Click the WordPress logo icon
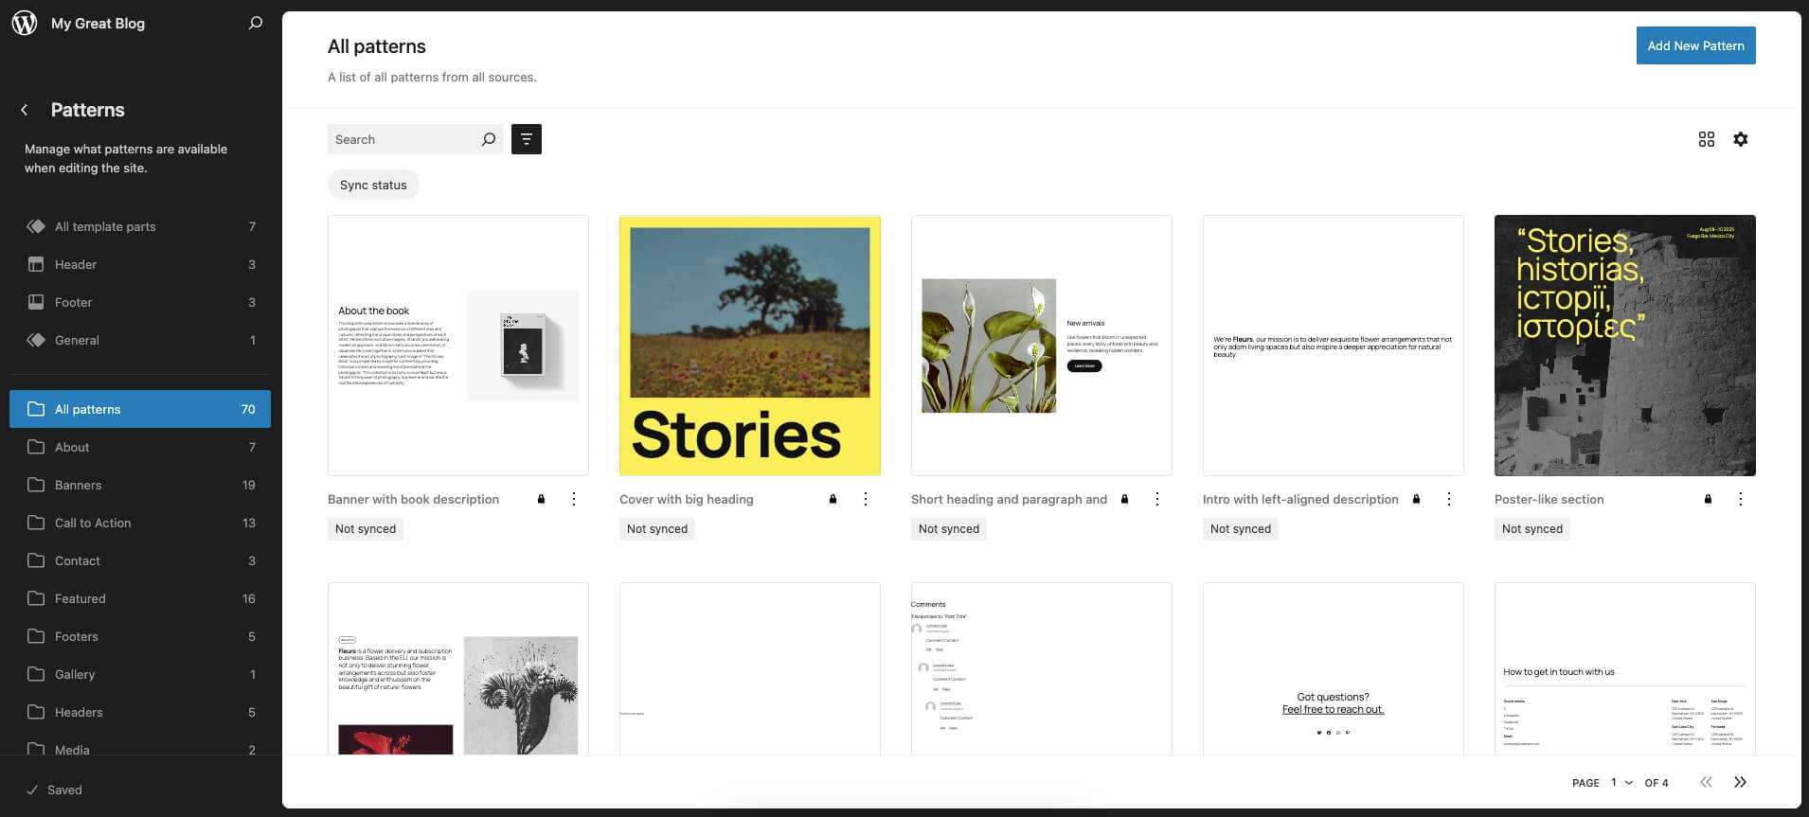The image size is (1809, 817). point(25,24)
